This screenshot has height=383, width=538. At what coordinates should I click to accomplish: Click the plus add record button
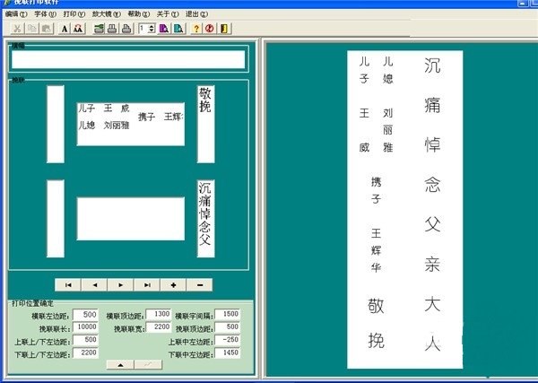click(173, 285)
